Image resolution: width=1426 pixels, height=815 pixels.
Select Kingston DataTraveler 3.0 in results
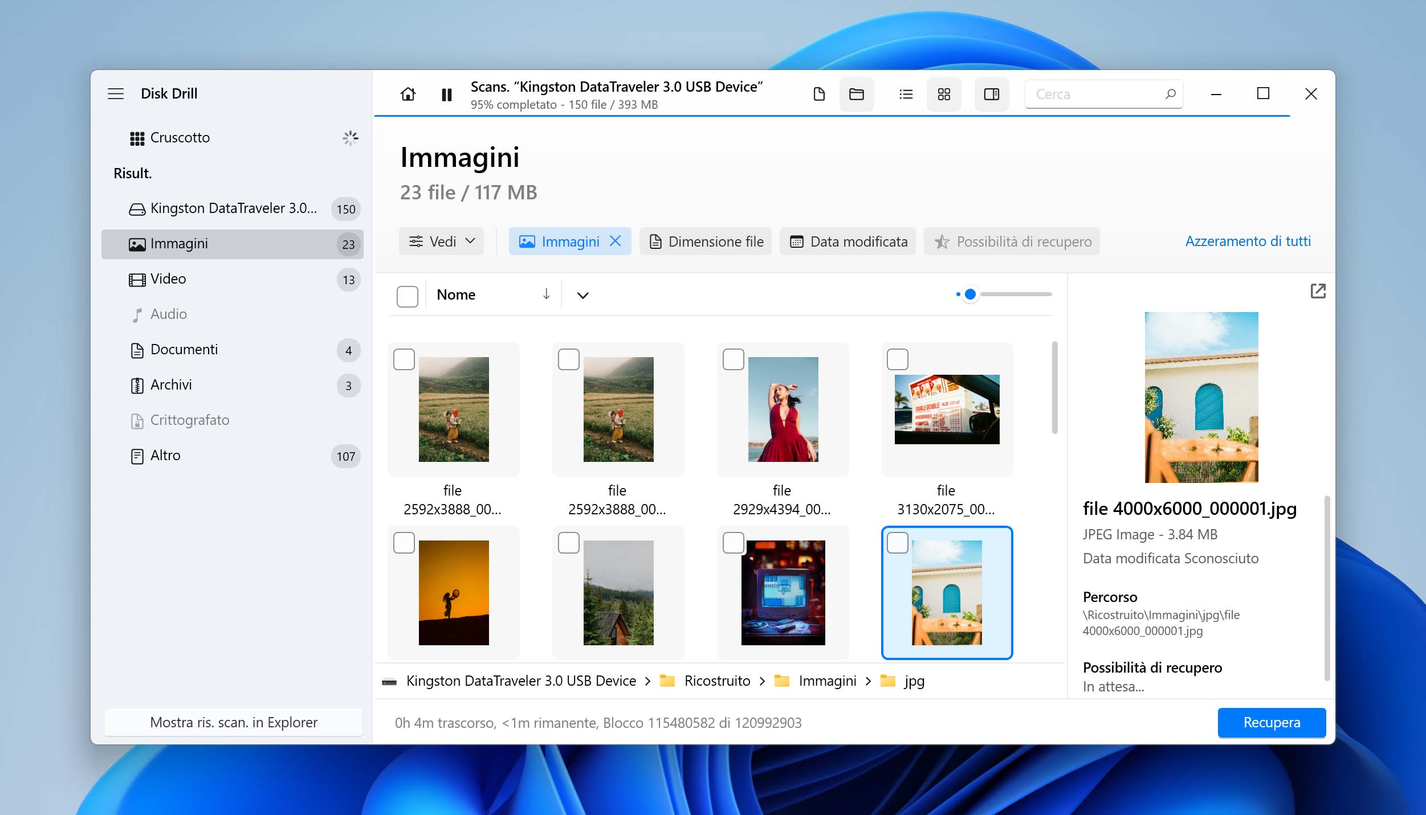click(x=233, y=208)
